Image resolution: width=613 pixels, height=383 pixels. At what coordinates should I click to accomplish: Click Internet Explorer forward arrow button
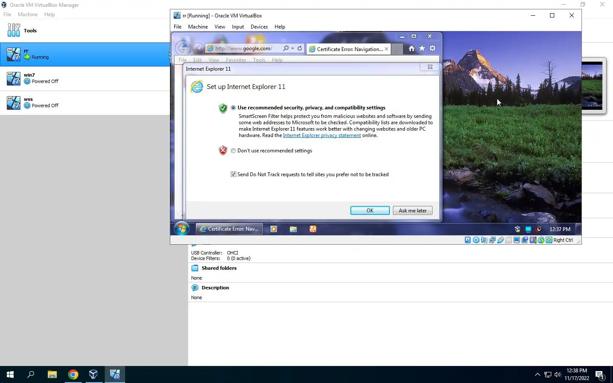[x=198, y=48]
